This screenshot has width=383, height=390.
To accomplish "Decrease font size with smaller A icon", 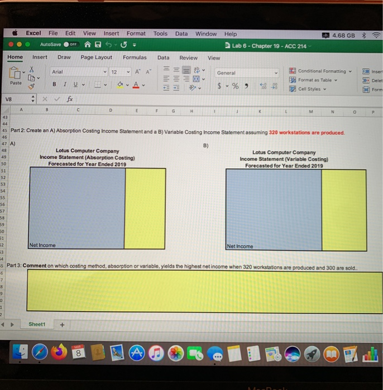I will 149,72.
